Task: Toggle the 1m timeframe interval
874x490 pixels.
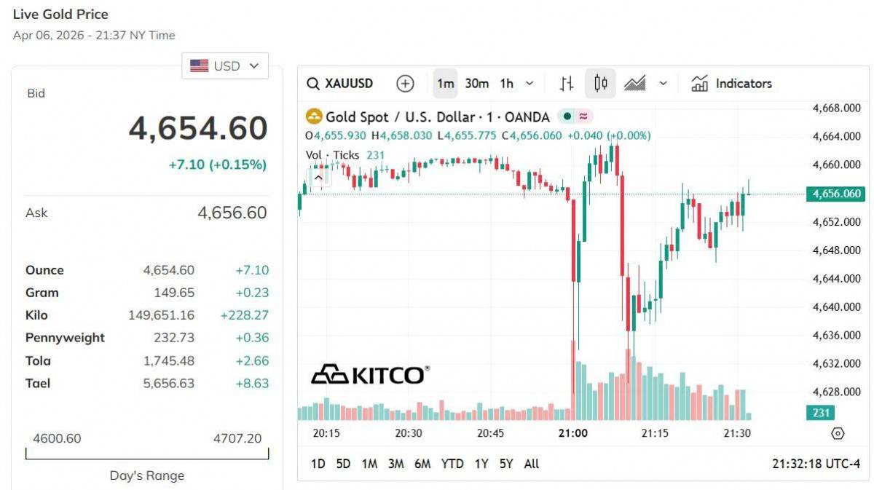Action: point(445,84)
